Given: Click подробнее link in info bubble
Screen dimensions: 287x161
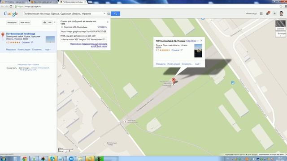Looking at the screenshot, I should (x=191, y=41).
